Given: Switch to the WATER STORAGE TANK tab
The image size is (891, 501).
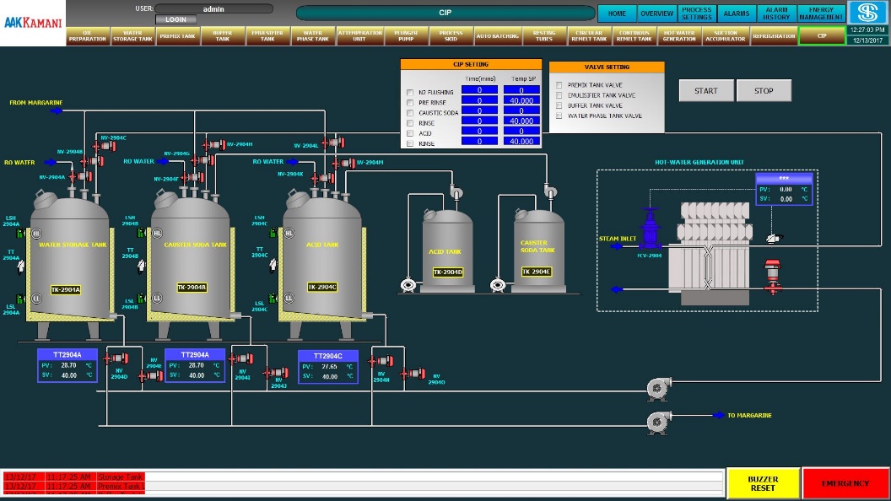Looking at the screenshot, I should (x=133, y=35).
